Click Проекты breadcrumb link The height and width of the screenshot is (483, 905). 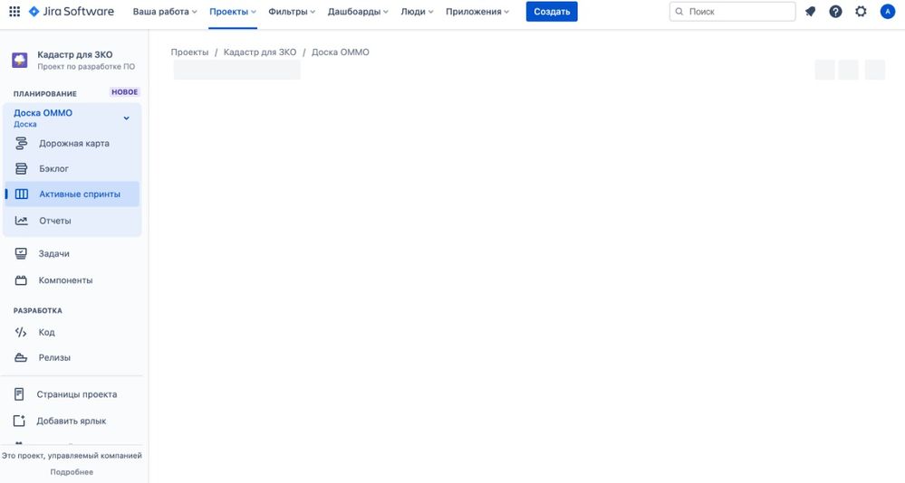(x=189, y=52)
